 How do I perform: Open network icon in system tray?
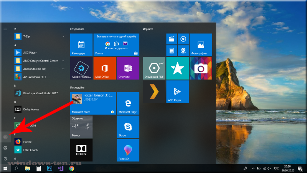pyautogui.click(x=264, y=168)
